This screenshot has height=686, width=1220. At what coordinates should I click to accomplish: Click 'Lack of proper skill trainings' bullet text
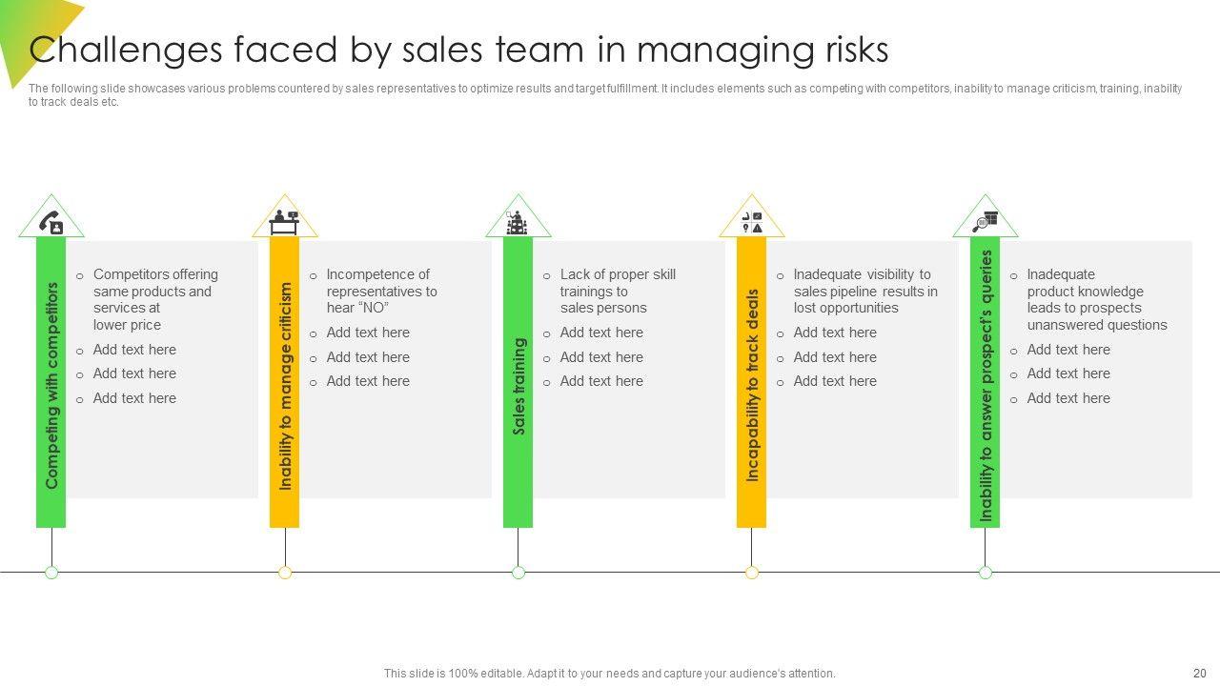pyautogui.click(x=617, y=291)
